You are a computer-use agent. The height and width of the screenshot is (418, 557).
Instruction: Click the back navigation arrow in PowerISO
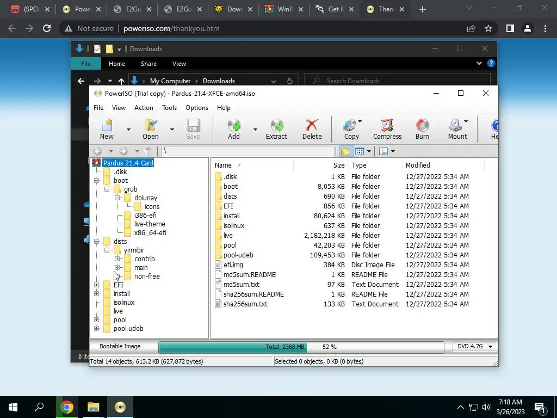click(98, 151)
